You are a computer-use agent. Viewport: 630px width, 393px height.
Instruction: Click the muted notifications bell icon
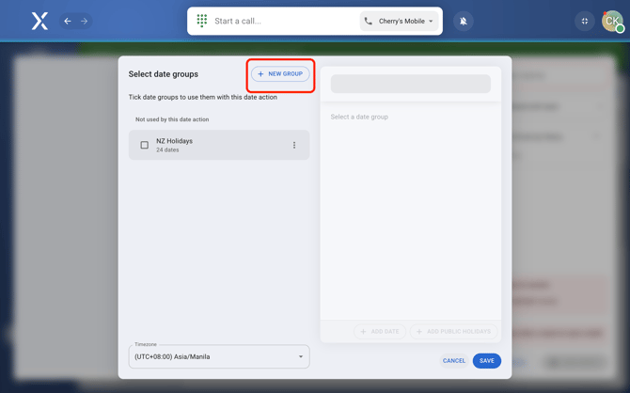tap(464, 21)
